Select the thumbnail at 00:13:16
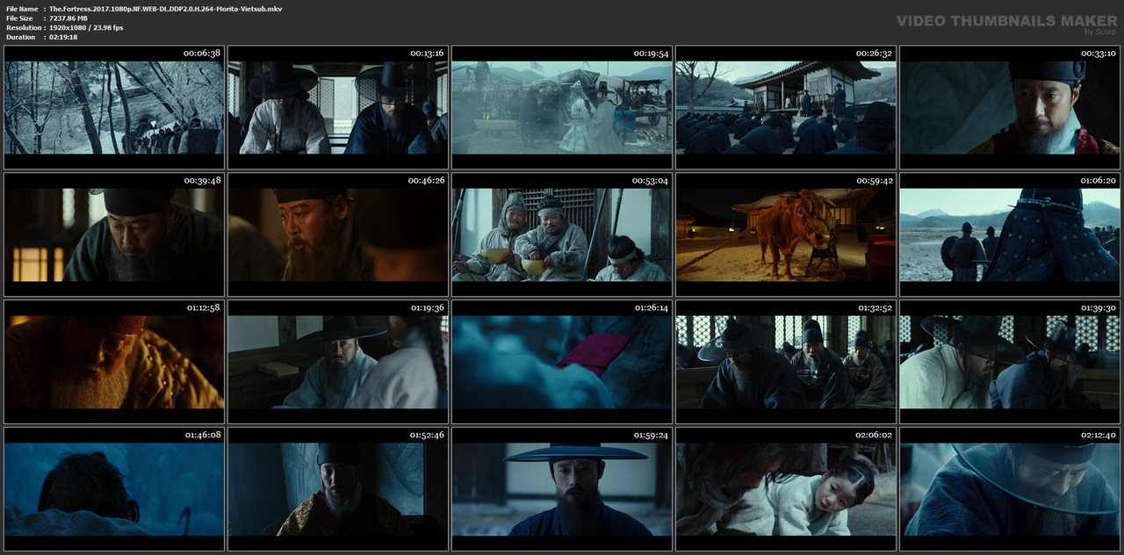 point(338,107)
